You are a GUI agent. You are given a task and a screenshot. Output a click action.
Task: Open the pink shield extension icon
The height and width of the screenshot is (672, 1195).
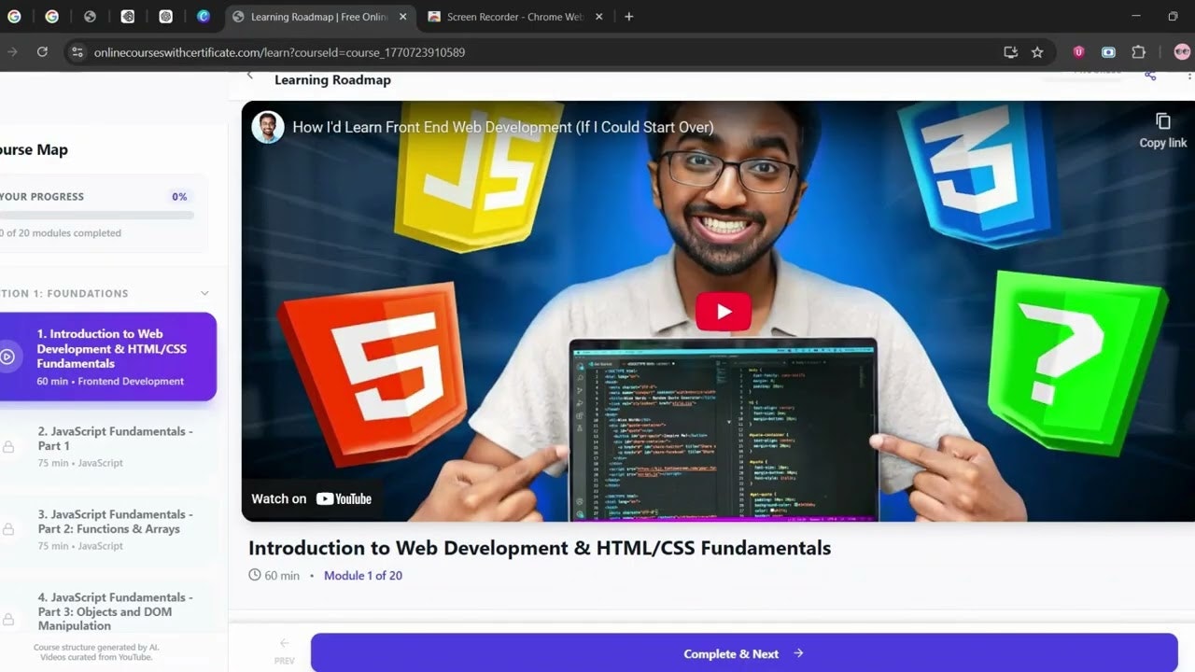[1079, 52]
